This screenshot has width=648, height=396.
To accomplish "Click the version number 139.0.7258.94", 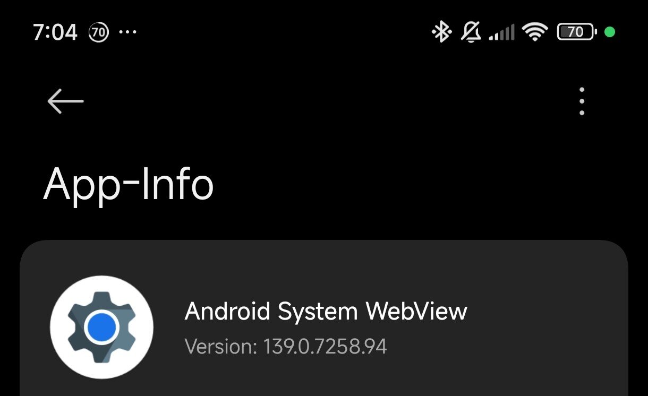I will pos(325,347).
